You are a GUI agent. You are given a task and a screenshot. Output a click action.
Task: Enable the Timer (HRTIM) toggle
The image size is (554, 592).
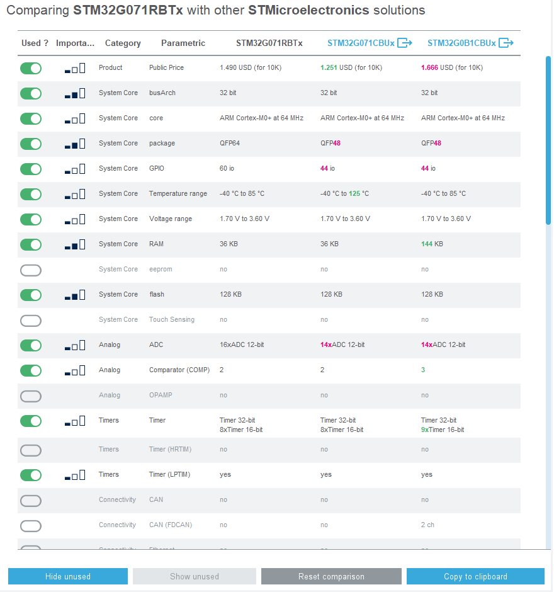(x=31, y=450)
